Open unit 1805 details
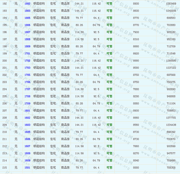This screenshot has width=180, height=174. 27,18
